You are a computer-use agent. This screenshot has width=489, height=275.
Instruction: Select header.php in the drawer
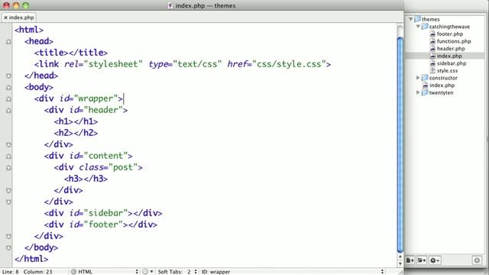pos(451,49)
